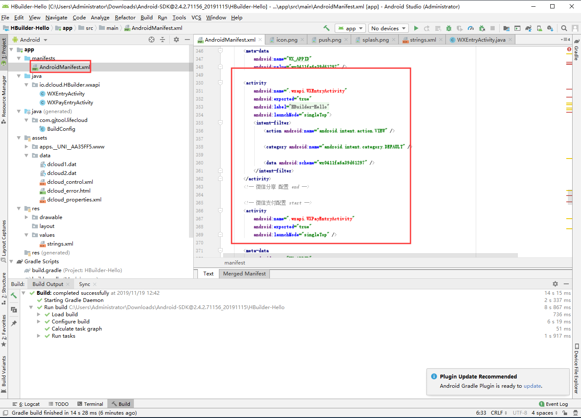Click the Search Everywhere magnifier icon

564,28
